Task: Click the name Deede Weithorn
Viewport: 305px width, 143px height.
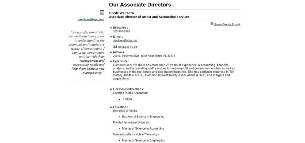Action: pos(121,13)
